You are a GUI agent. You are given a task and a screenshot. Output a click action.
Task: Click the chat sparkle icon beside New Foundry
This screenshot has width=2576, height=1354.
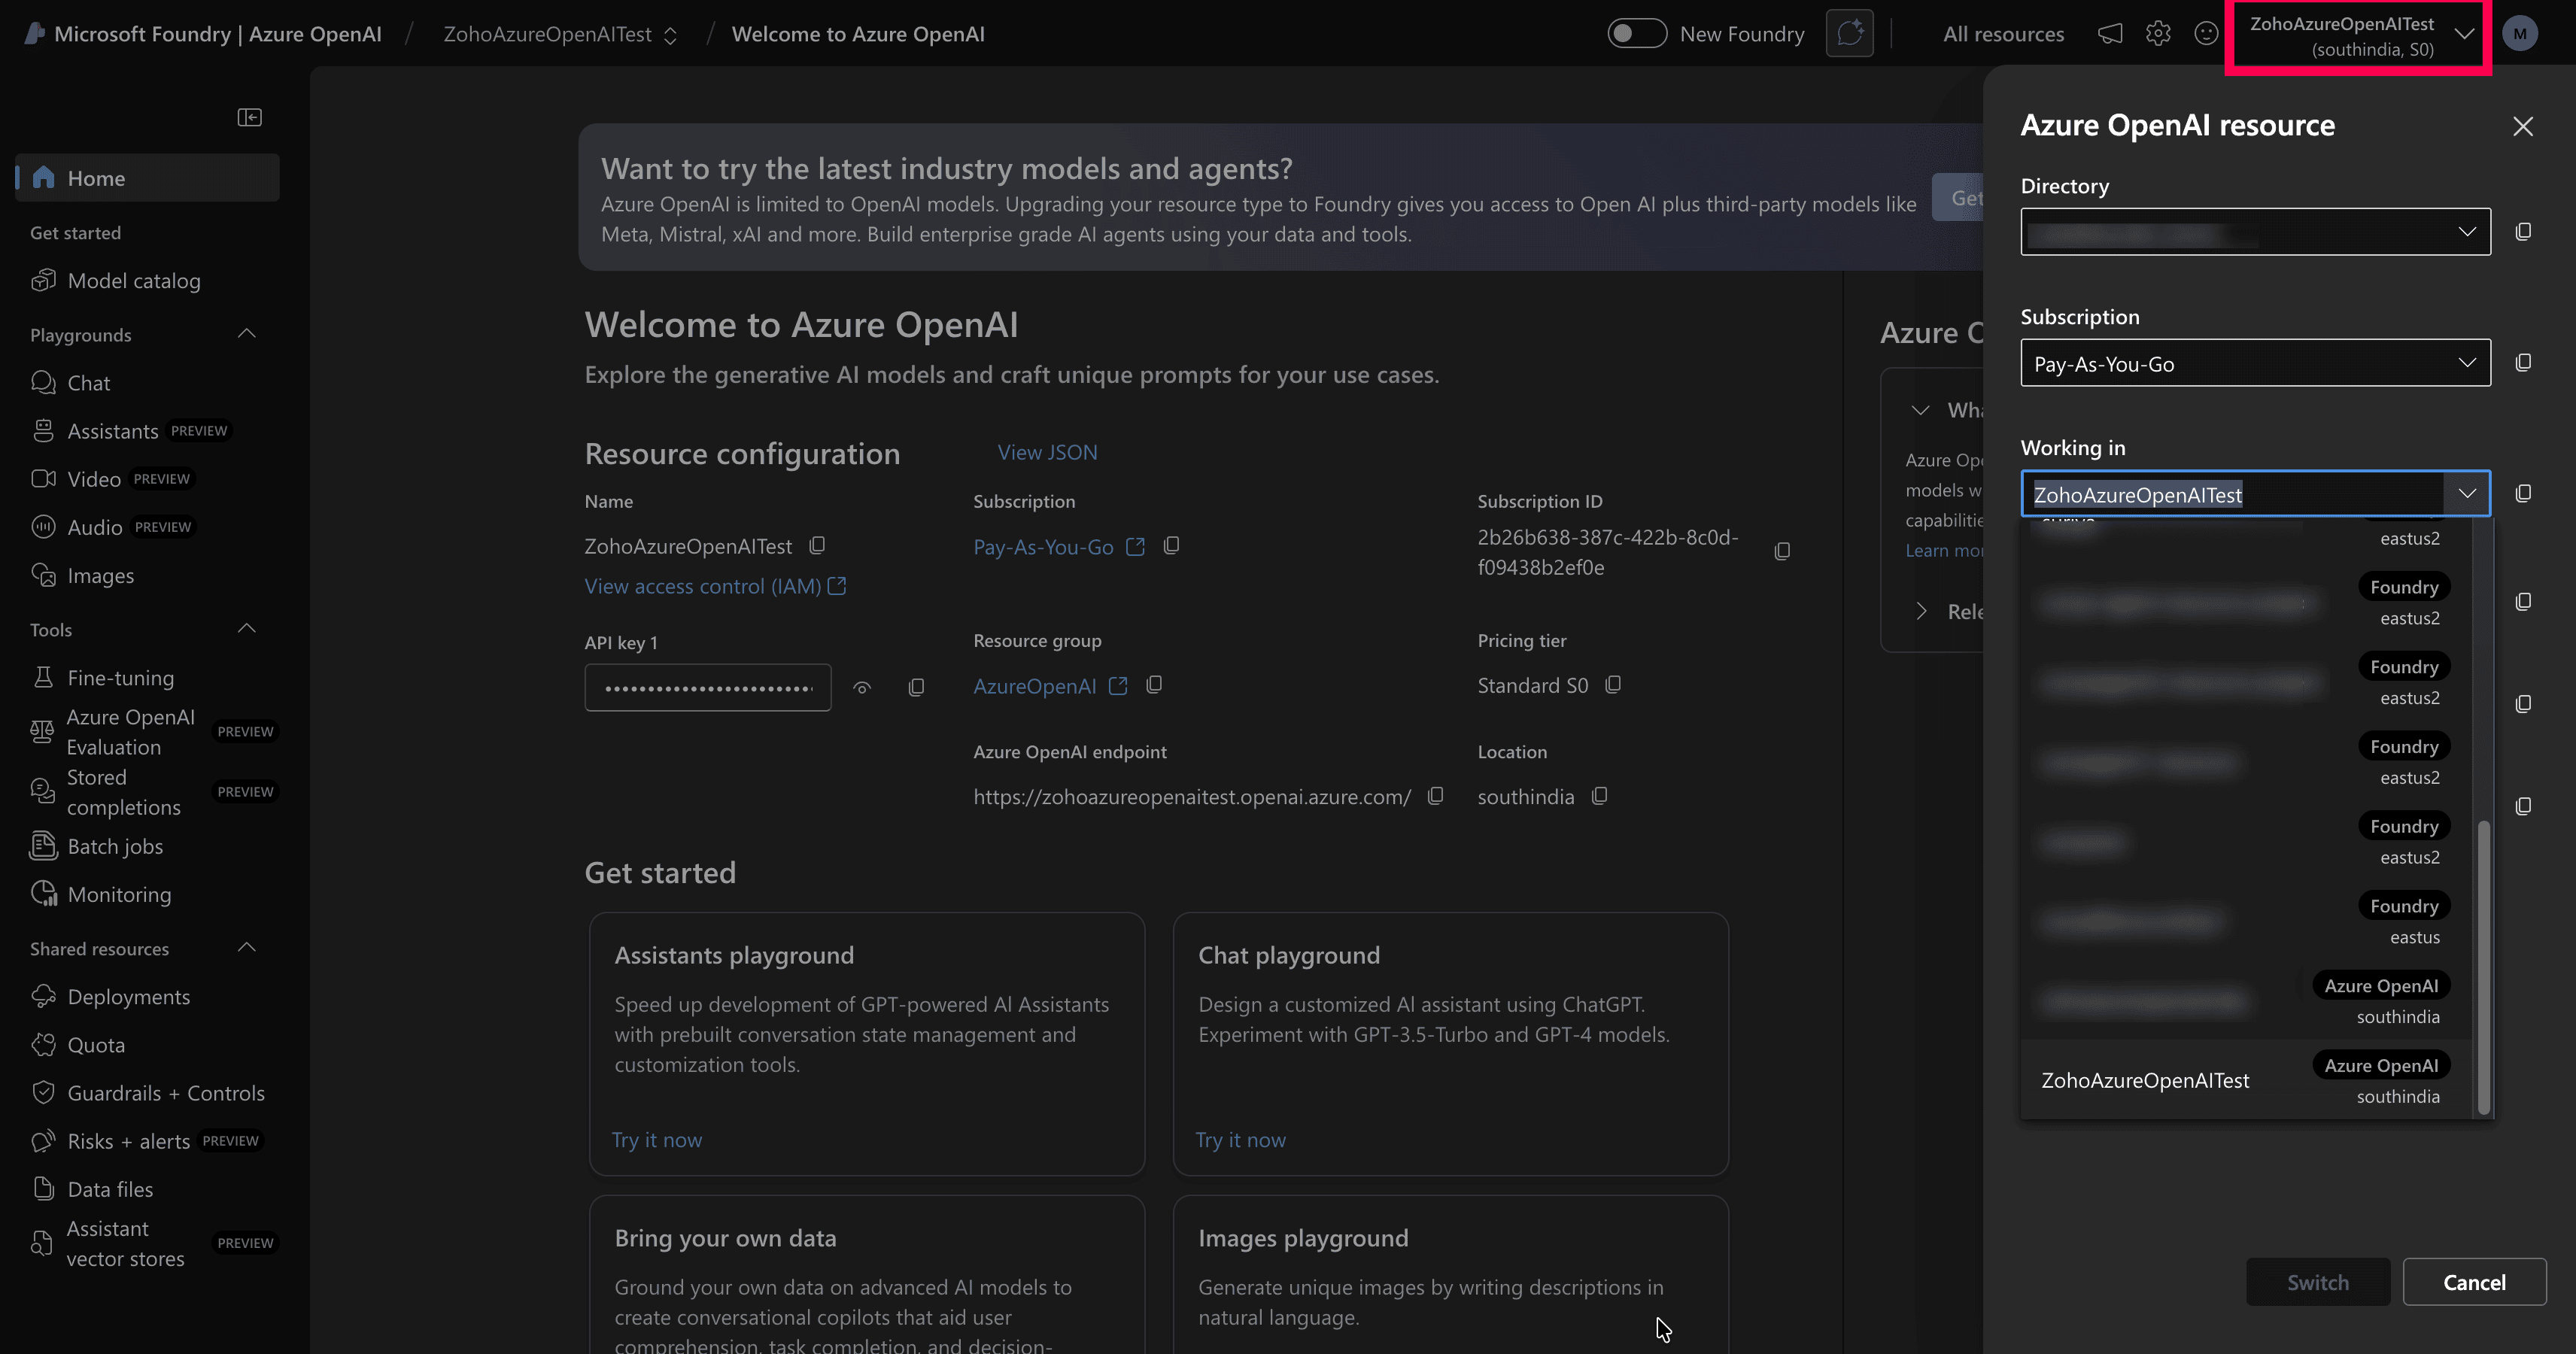(x=1849, y=34)
